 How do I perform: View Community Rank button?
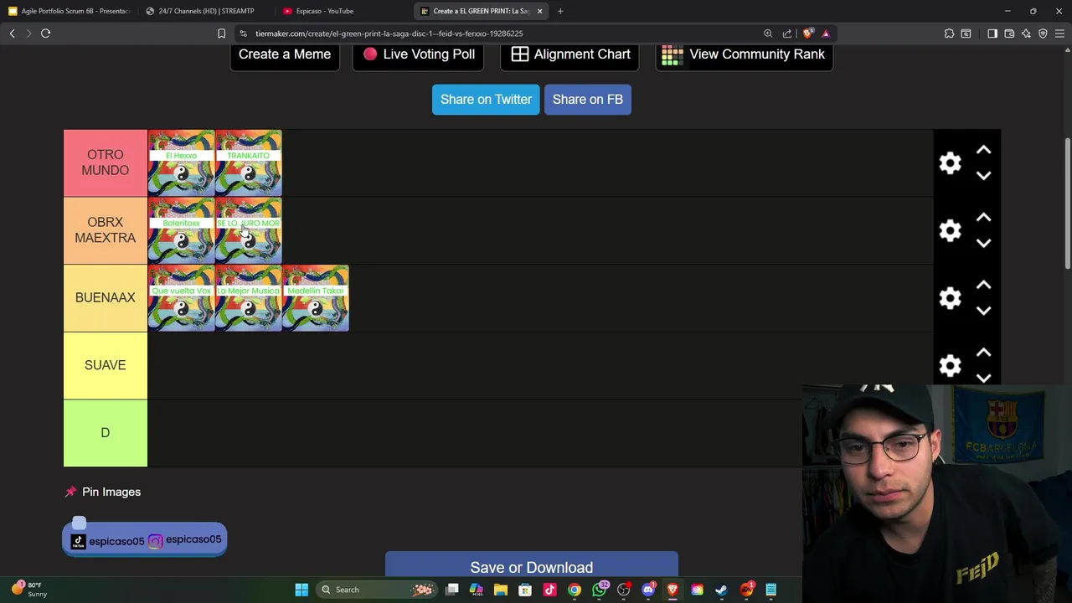pyautogui.click(x=744, y=54)
